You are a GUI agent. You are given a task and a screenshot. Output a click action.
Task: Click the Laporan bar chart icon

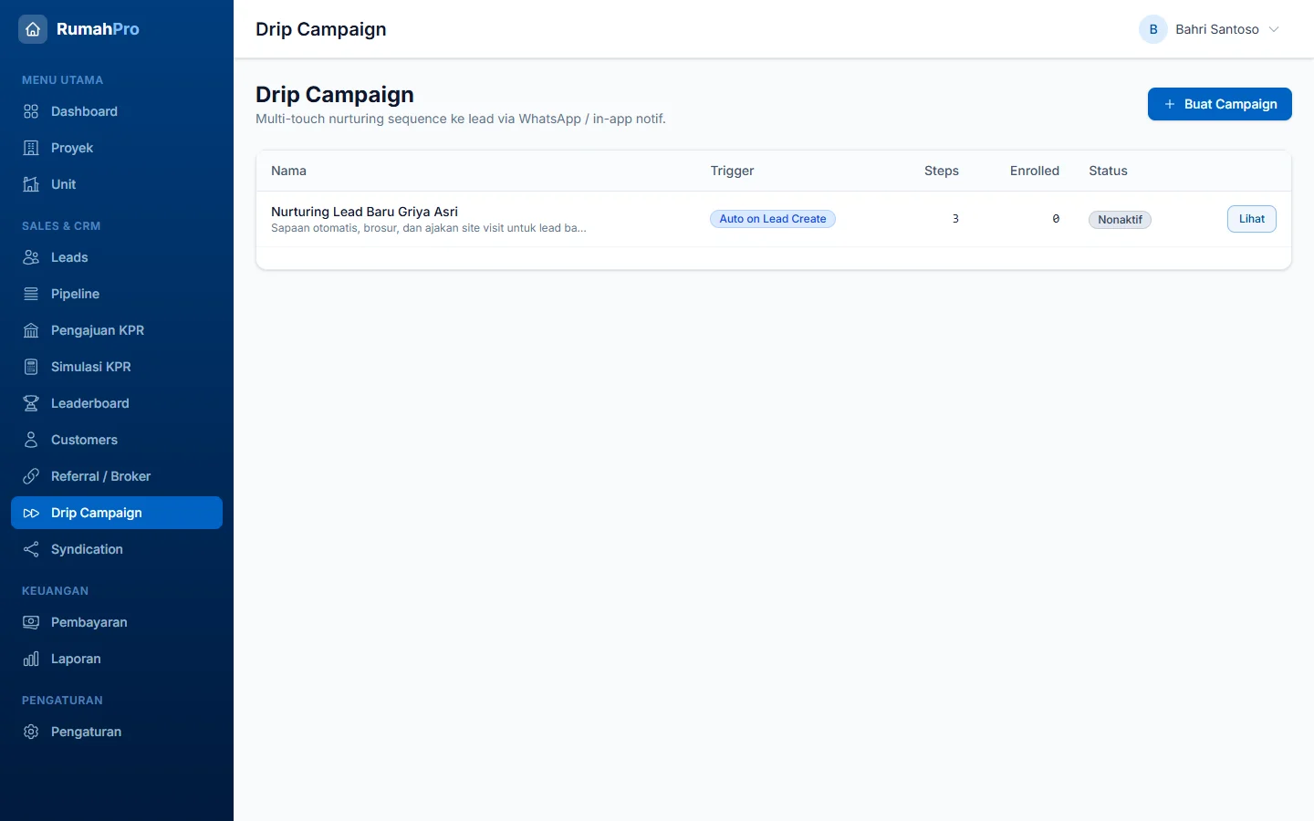tap(31, 659)
